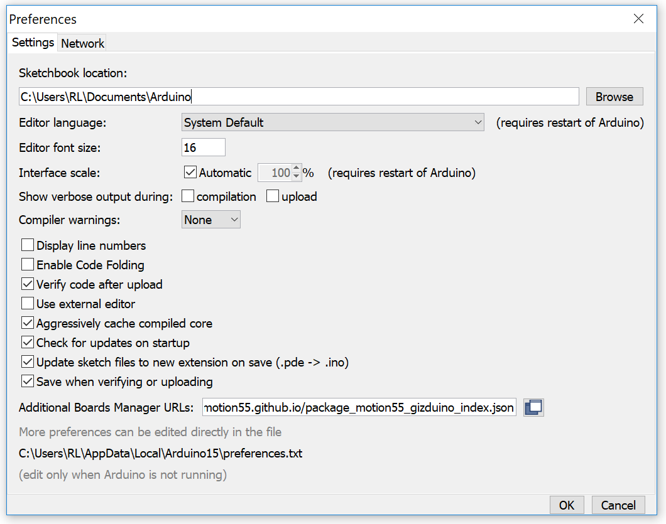Enable verbose output during upload
Image resolution: width=666 pixels, height=524 pixels.
tap(273, 196)
